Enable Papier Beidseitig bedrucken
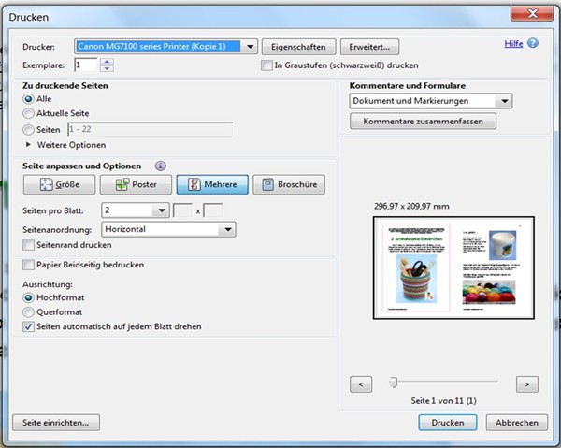Image resolution: width=561 pixels, height=448 pixels. (x=28, y=265)
